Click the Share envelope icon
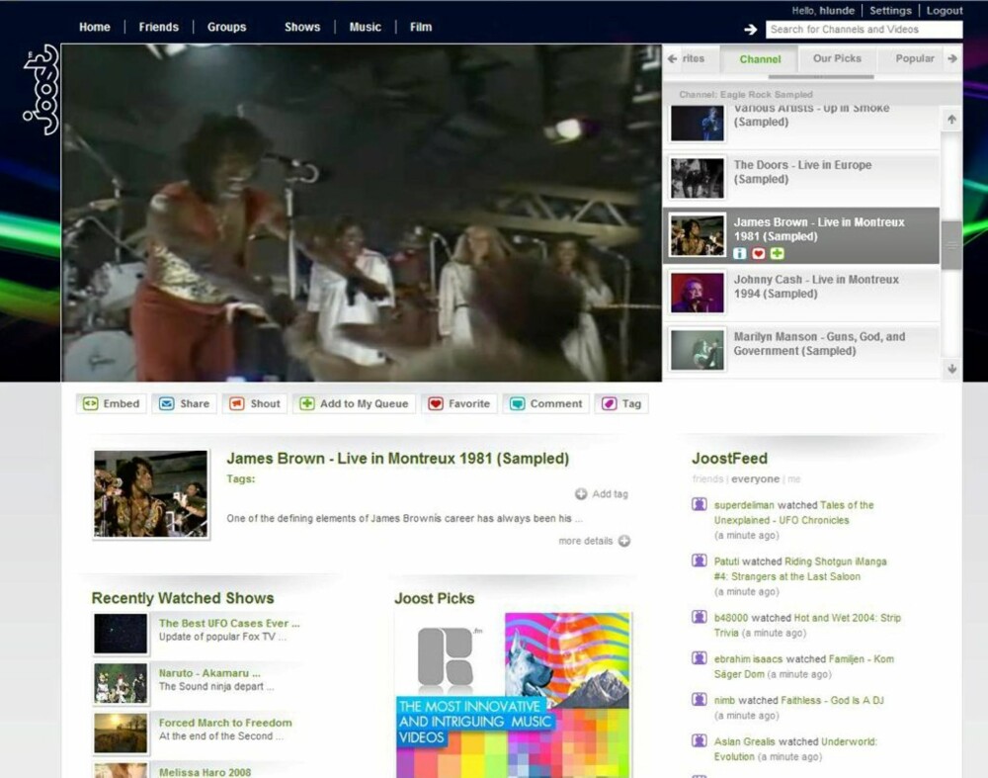 (166, 403)
